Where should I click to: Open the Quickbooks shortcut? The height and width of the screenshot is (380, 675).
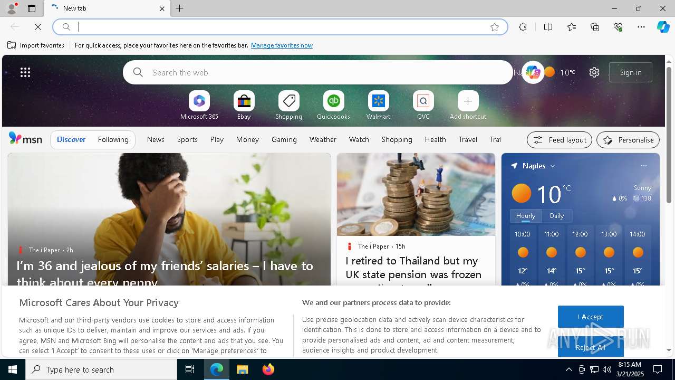tap(333, 106)
